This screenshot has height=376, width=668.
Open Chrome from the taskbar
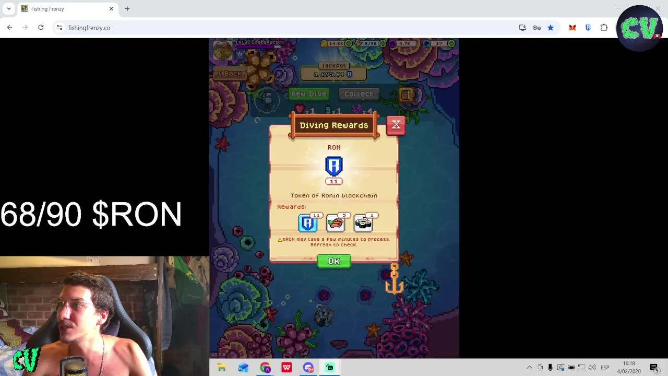265,368
